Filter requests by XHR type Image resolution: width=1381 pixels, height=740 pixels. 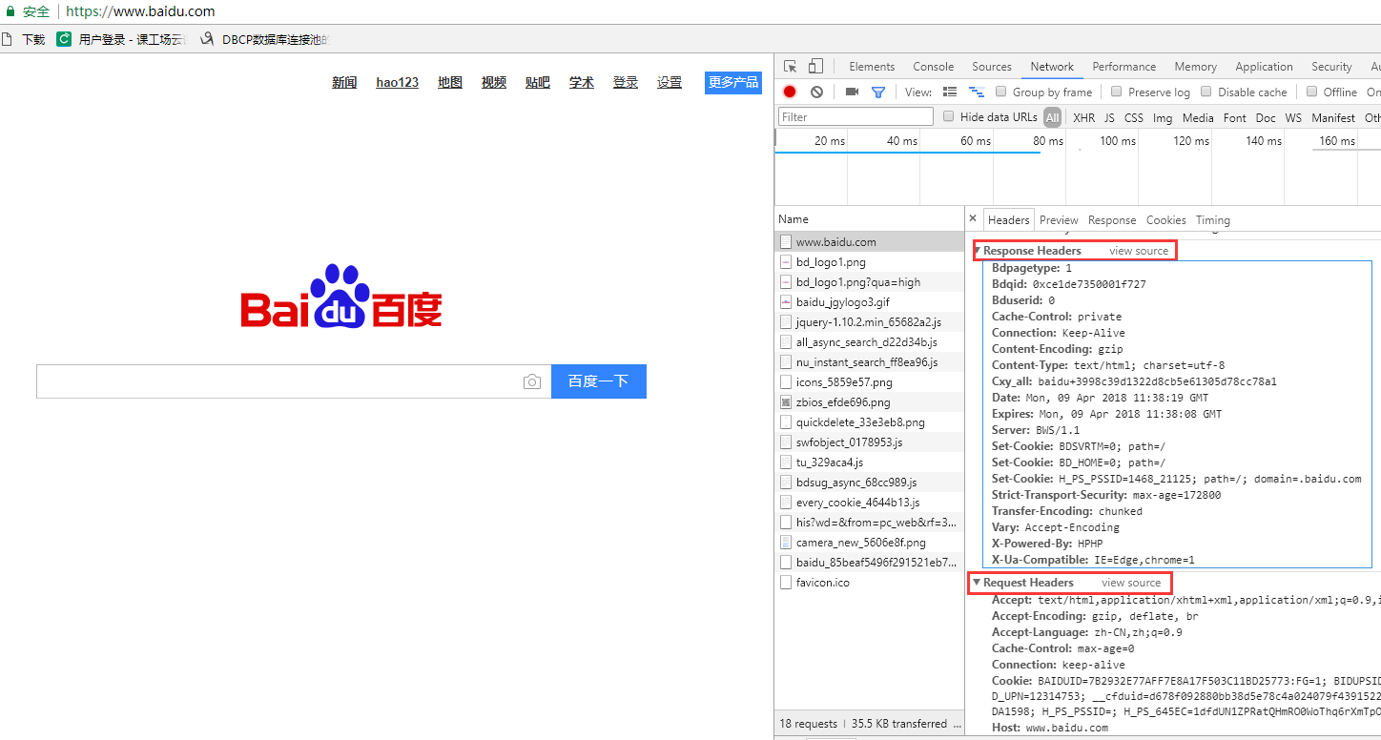[1083, 118]
